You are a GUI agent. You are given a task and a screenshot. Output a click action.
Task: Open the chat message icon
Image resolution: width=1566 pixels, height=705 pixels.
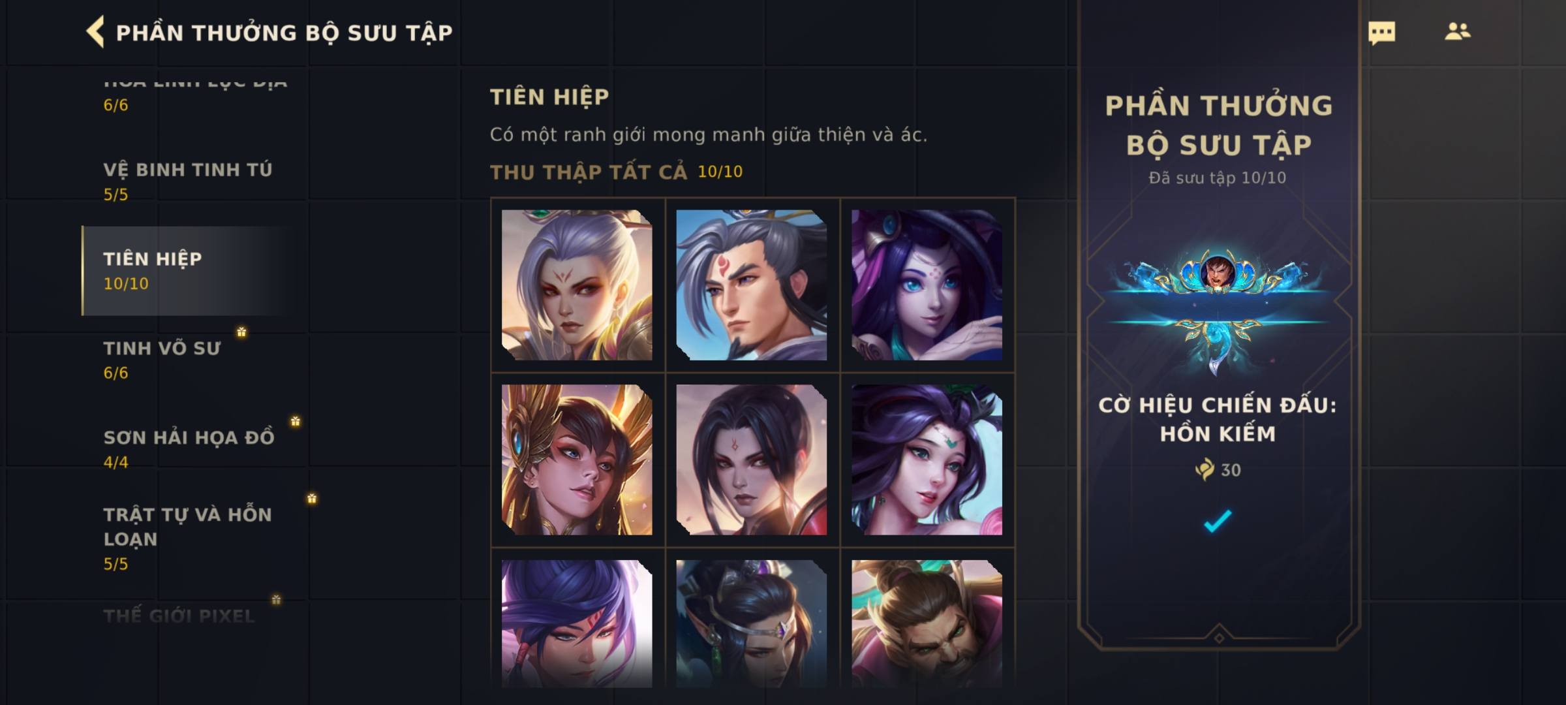pyautogui.click(x=1381, y=33)
